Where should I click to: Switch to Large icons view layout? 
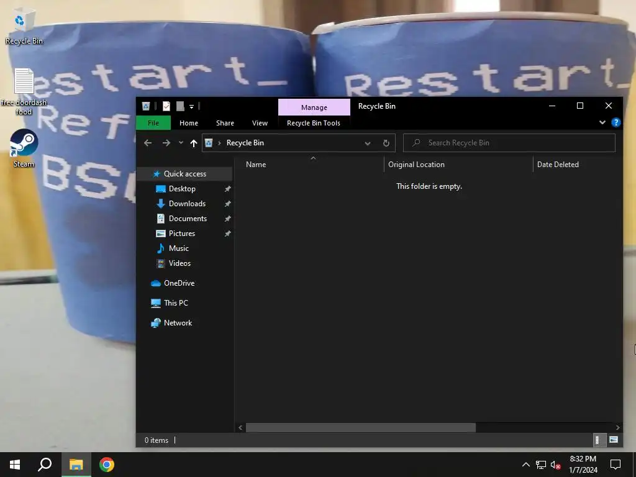pos(614,440)
